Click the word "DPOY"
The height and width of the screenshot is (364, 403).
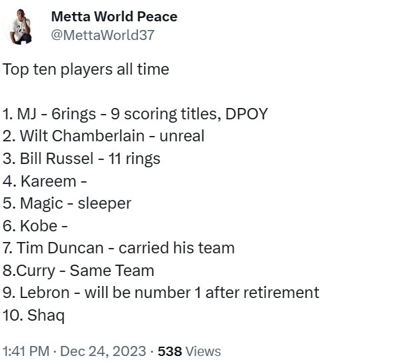pos(246,114)
